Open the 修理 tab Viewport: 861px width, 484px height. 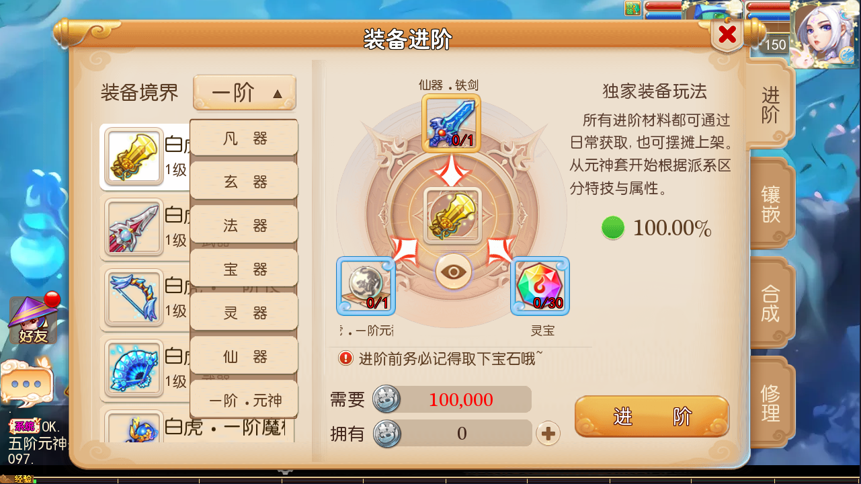(x=770, y=402)
